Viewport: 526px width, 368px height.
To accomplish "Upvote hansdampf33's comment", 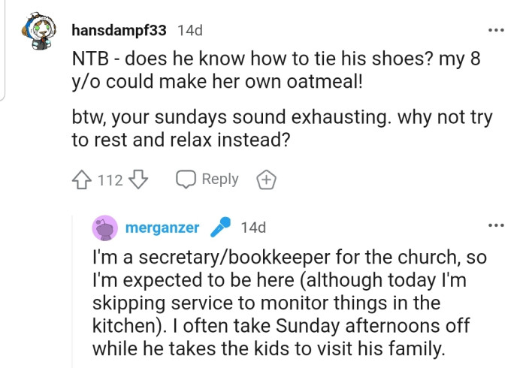I will pyautogui.click(x=82, y=180).
